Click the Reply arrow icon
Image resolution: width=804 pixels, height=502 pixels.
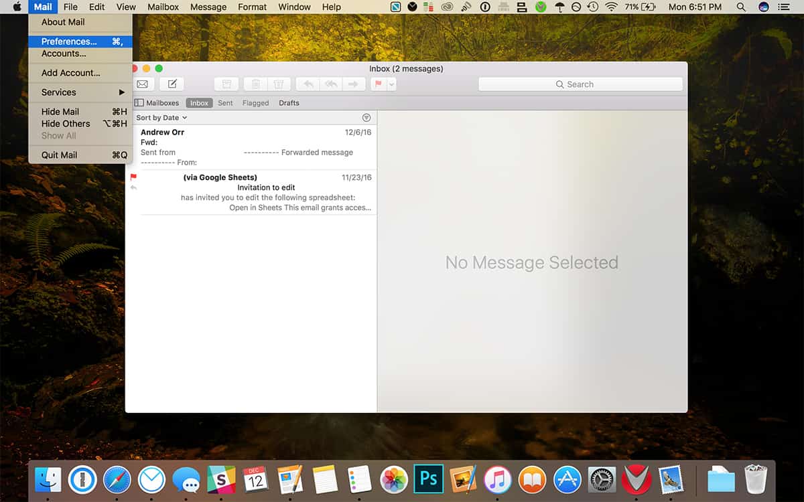(308, 84)
